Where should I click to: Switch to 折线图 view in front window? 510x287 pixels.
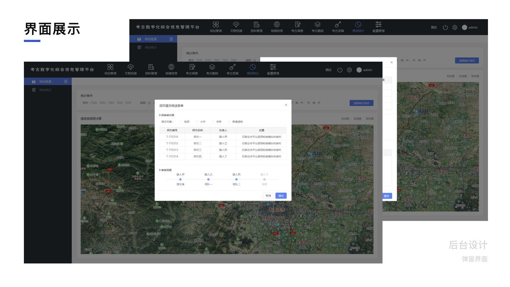coord(357,119)
